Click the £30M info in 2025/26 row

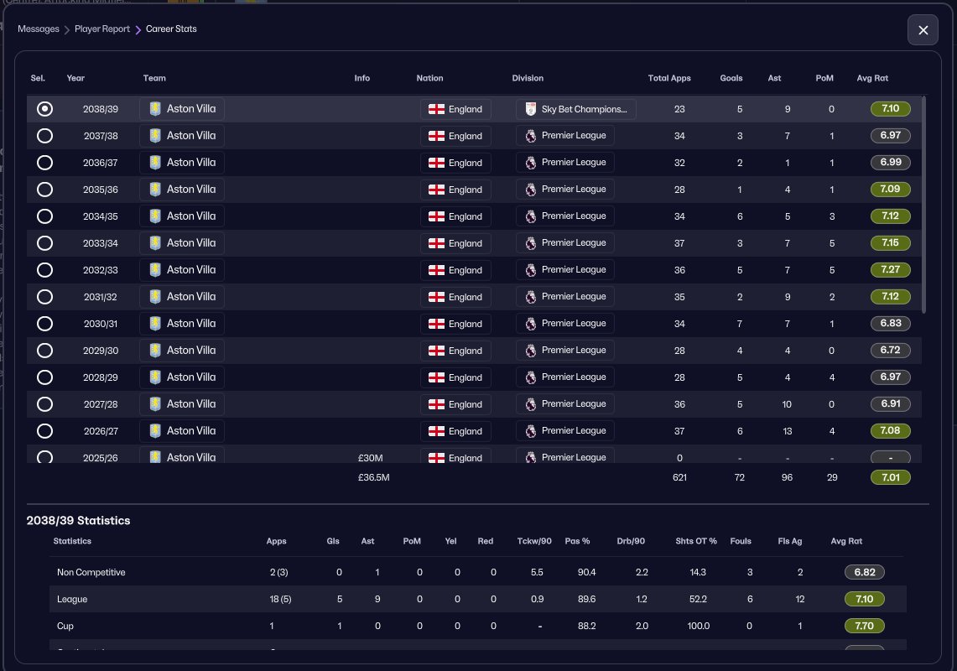pyautogui.click(x=371, y=458)
